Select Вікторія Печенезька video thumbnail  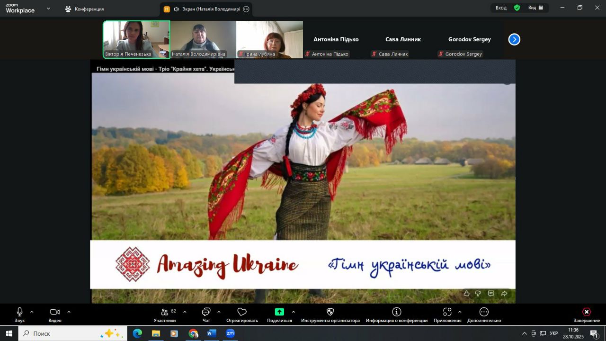(136, 39)
